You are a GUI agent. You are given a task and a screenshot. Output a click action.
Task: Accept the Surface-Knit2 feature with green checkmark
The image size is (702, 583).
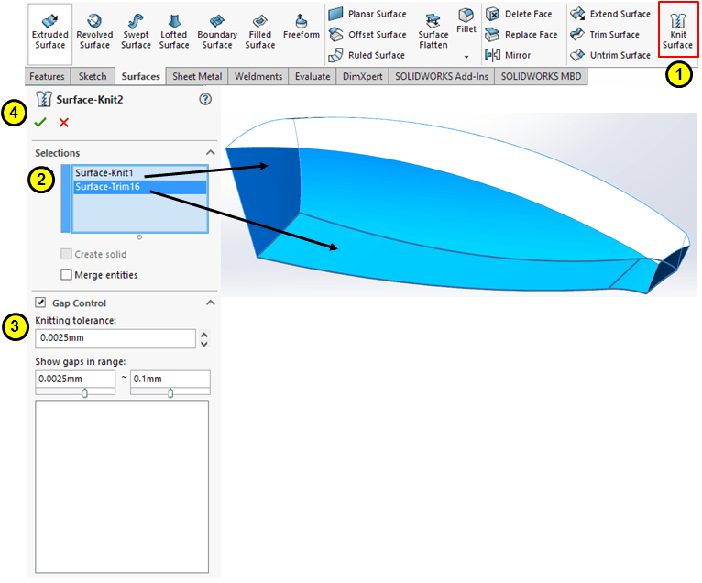tap(40, 123)
